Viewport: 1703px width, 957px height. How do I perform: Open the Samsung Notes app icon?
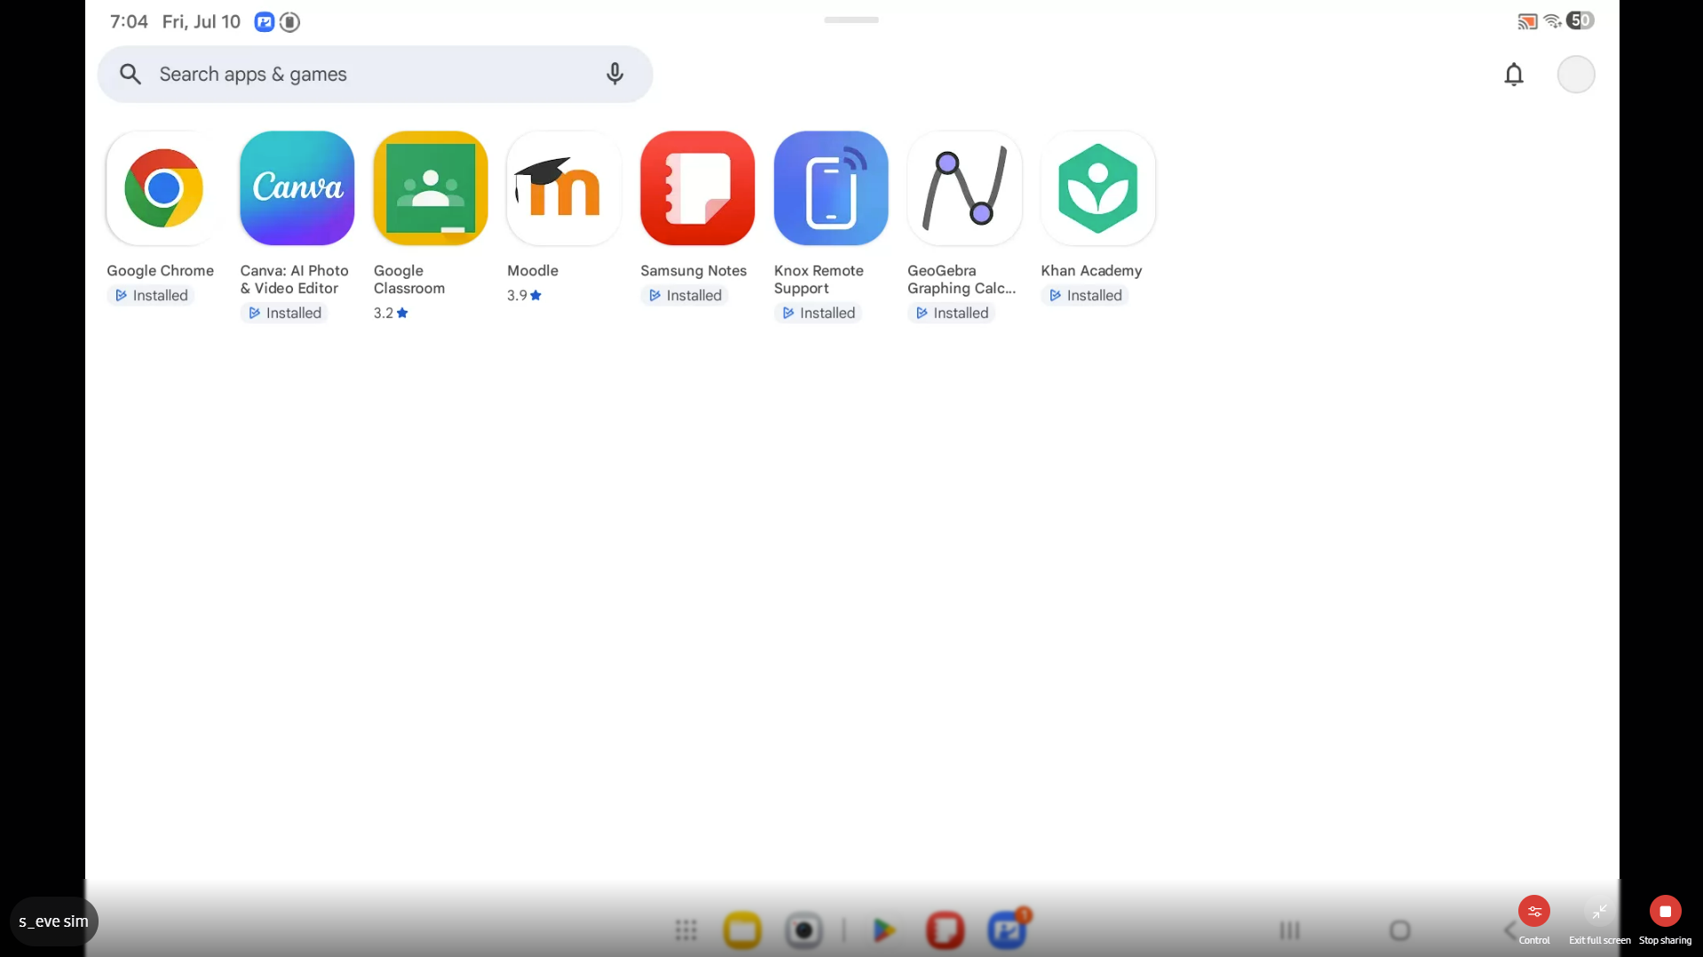[x=697, y=188]
